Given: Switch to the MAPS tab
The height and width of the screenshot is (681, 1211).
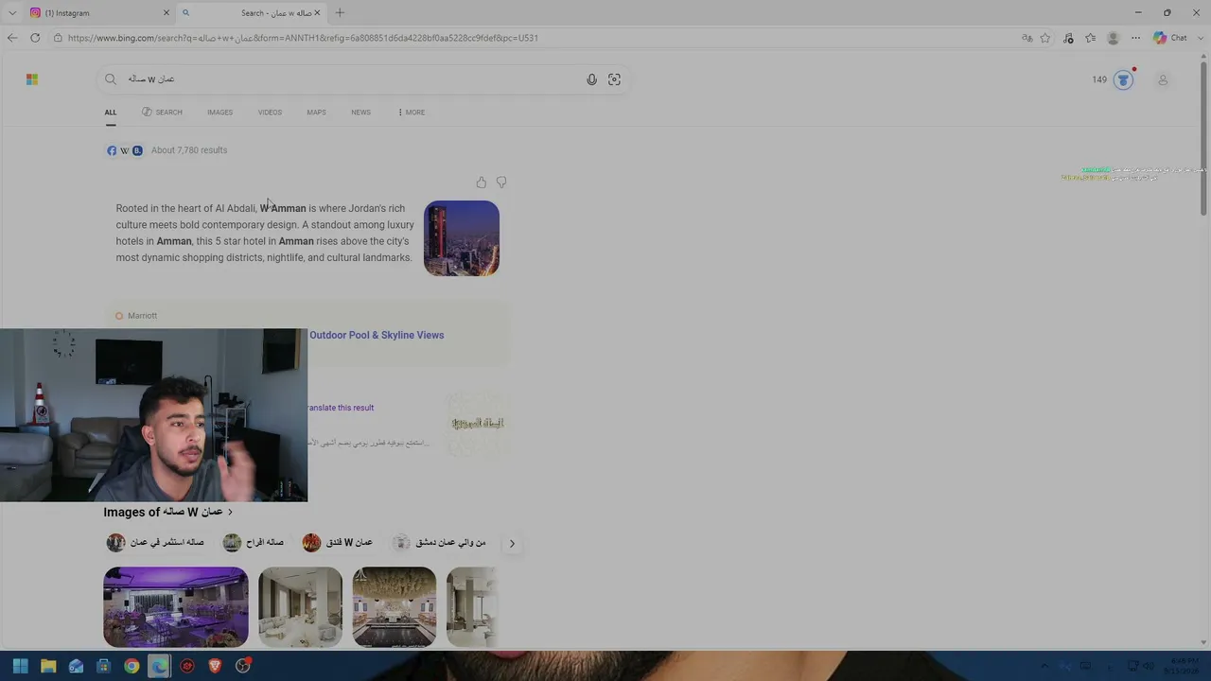Looking at the screenshot, I should [316, 113].
